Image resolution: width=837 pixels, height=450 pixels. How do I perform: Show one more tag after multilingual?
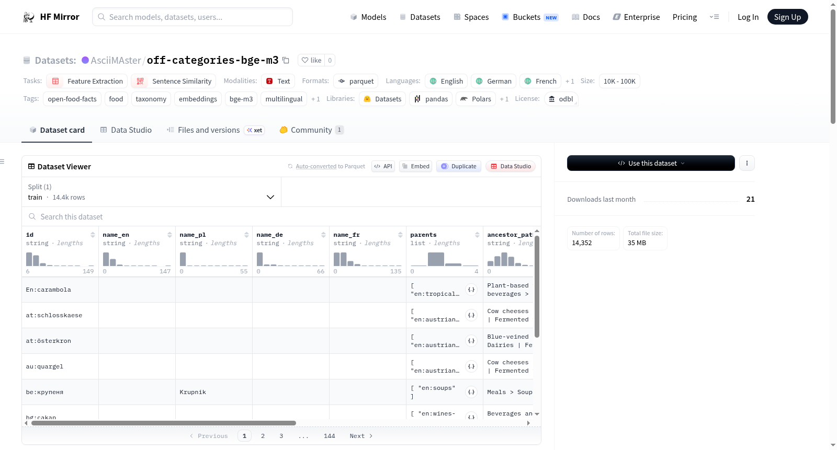[x=315, y=99]
